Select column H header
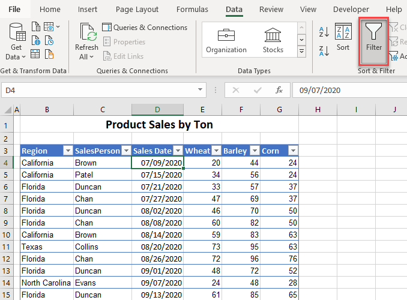407x300 pixels. click(x=317, y=110)
